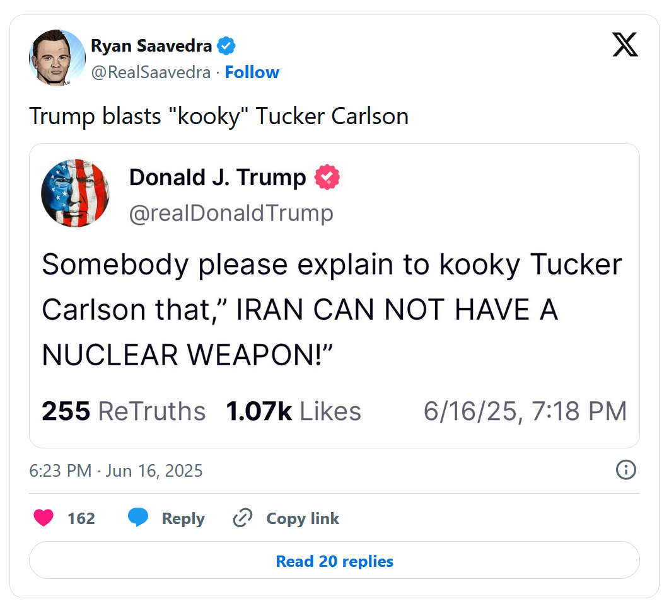The image size is (669, 609).
Task: Click the Copy link label
Action: 302,518
